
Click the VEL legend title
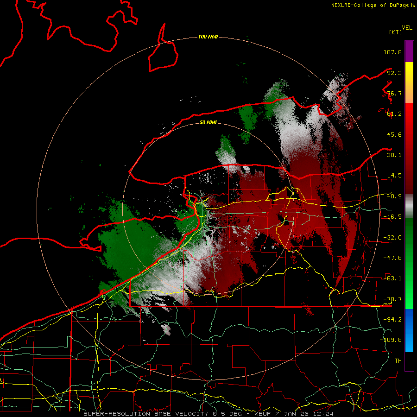(x=407, y=28)
